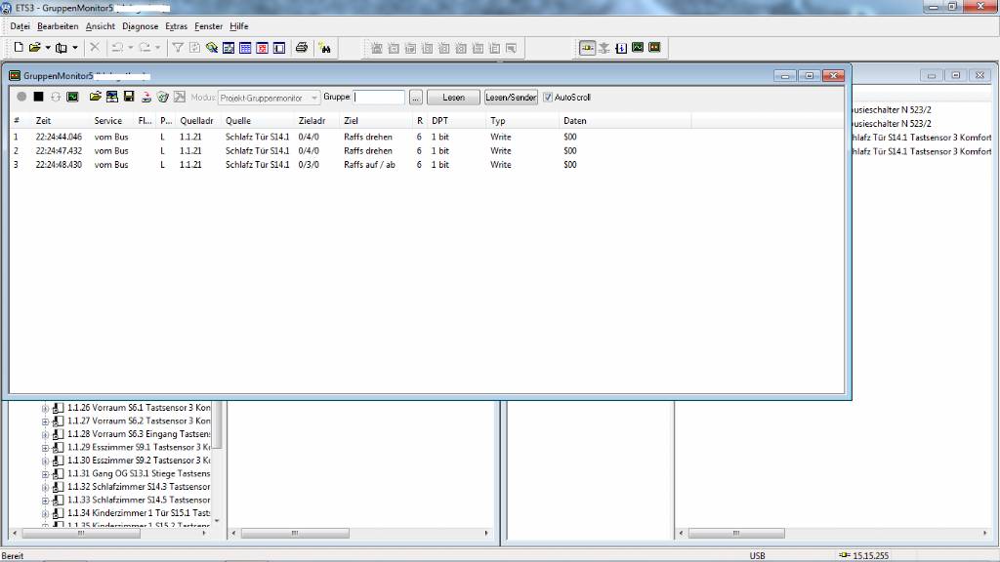This screenshot has height=562, width=1000.
Task: Open the Extras menu
Action: click(176, 26)
